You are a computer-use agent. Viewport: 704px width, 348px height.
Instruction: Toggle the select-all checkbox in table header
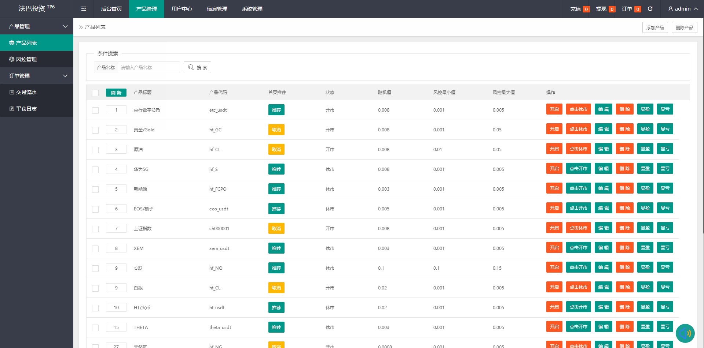pyautogui.click(x=95, y=93)
